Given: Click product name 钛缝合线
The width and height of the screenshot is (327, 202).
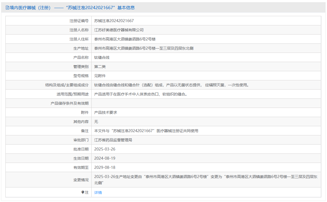Looking at the screenshot, I should pyautogui.click(x=102, y=57).
